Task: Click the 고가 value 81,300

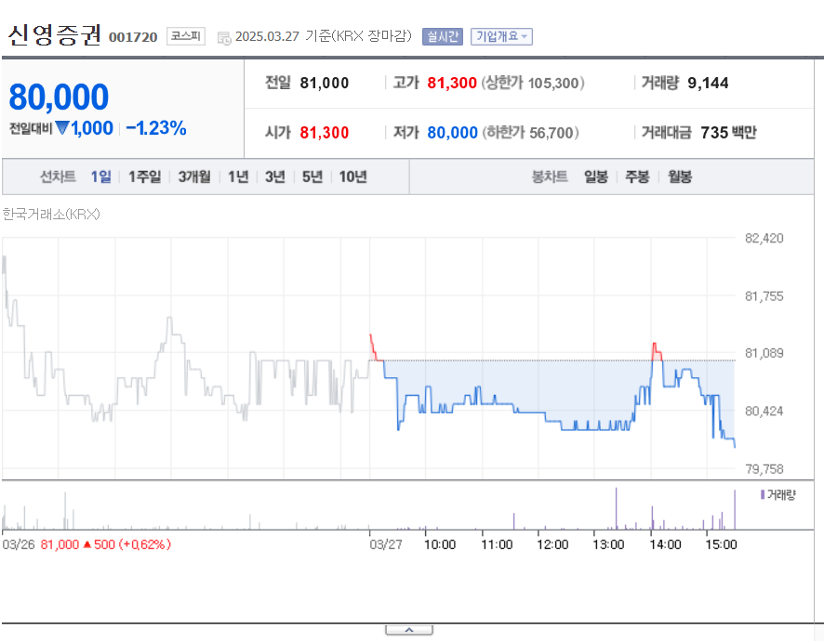Action: (x=451, y=83)
